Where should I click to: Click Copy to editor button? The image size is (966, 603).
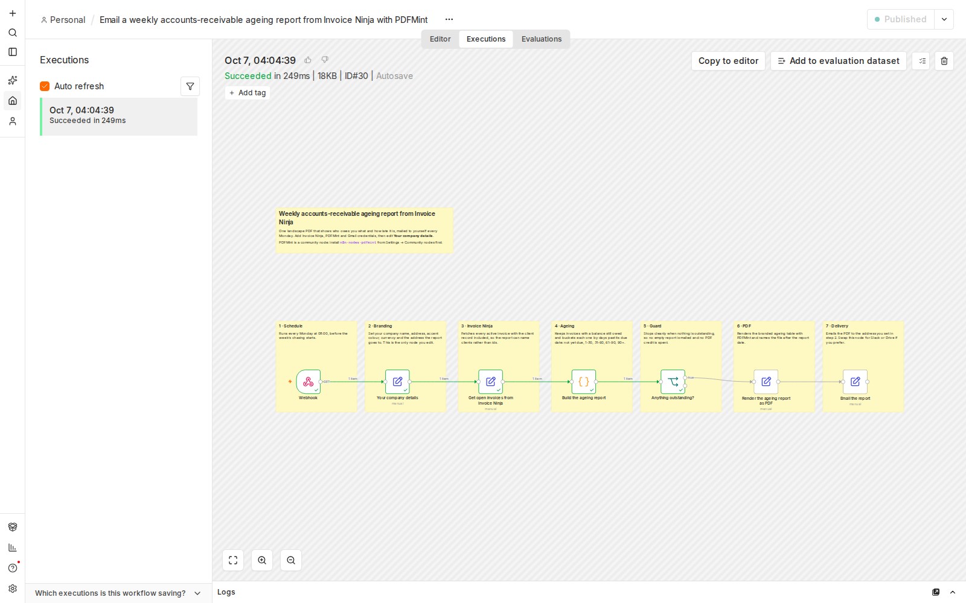pos(728,61)
